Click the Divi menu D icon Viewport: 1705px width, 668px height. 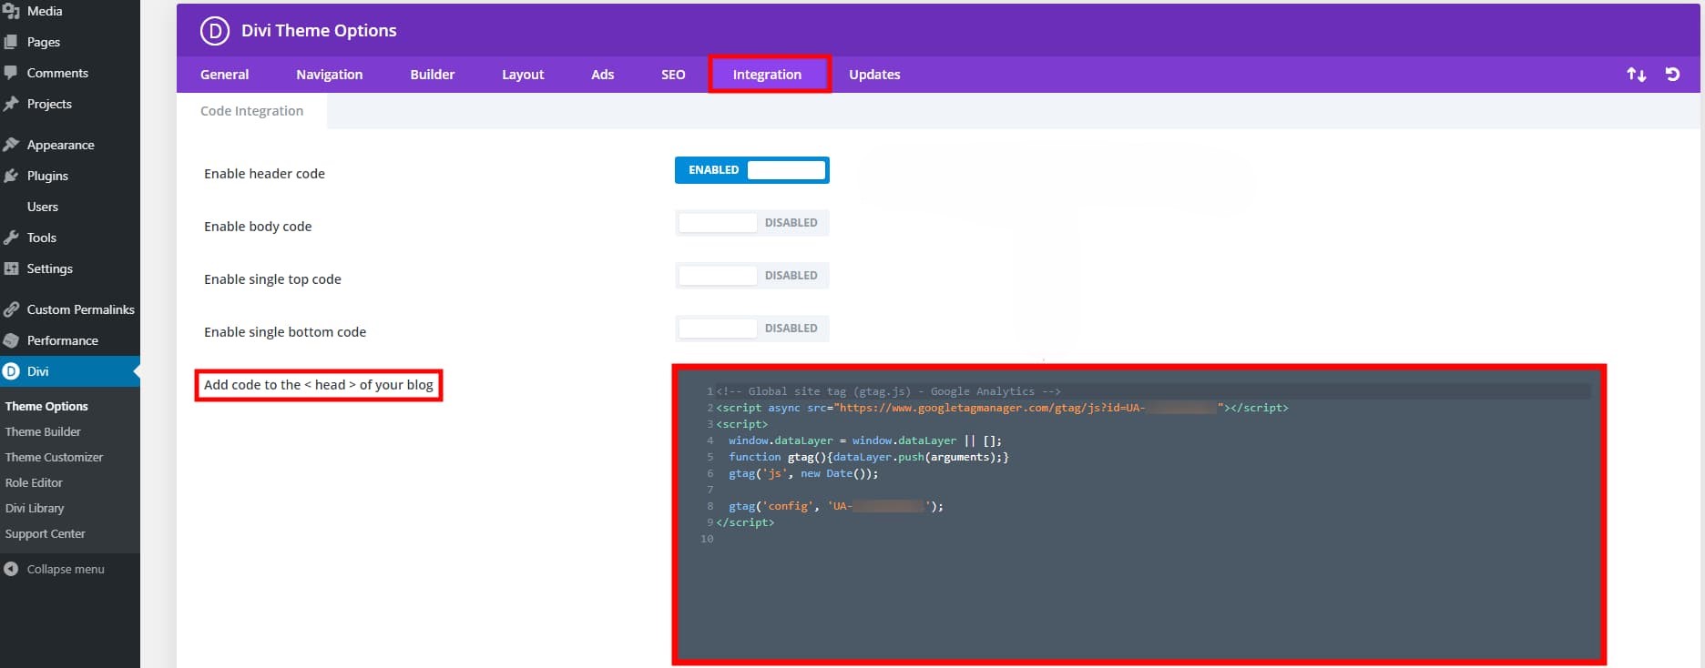tap(11, 371)
